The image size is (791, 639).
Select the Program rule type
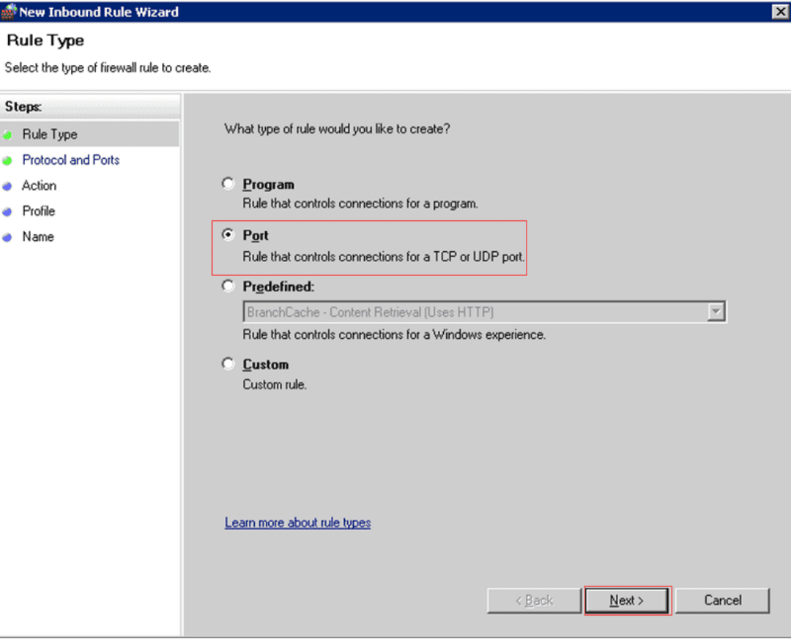[228, 184]
